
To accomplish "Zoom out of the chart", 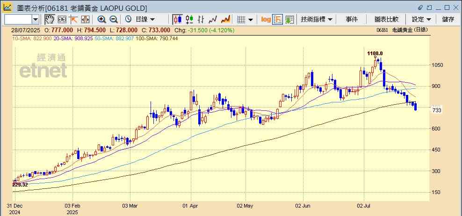I will point(114,20).
